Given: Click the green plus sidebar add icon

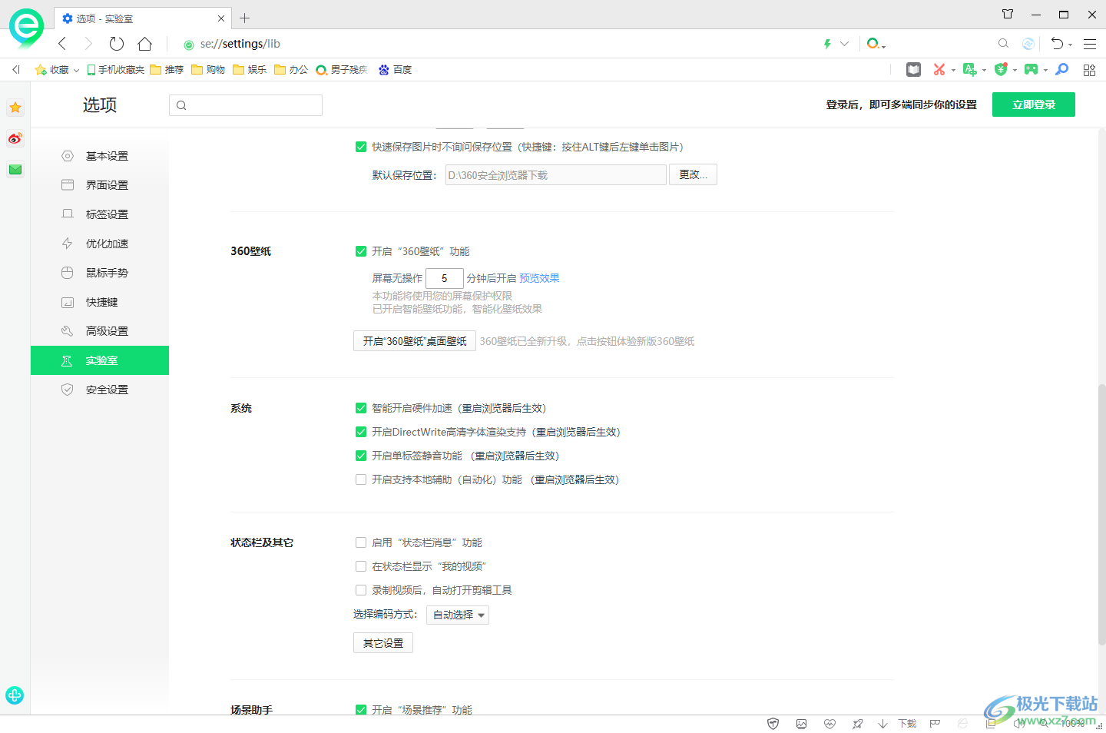Looking at the screenshot, I should [15, 695].
